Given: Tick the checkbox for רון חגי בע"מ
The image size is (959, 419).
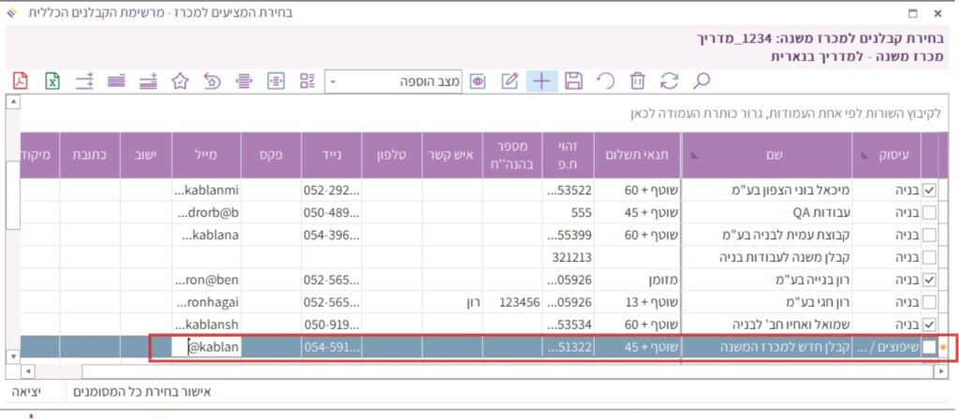Looking at the screenshot, I should coord(930,302).
